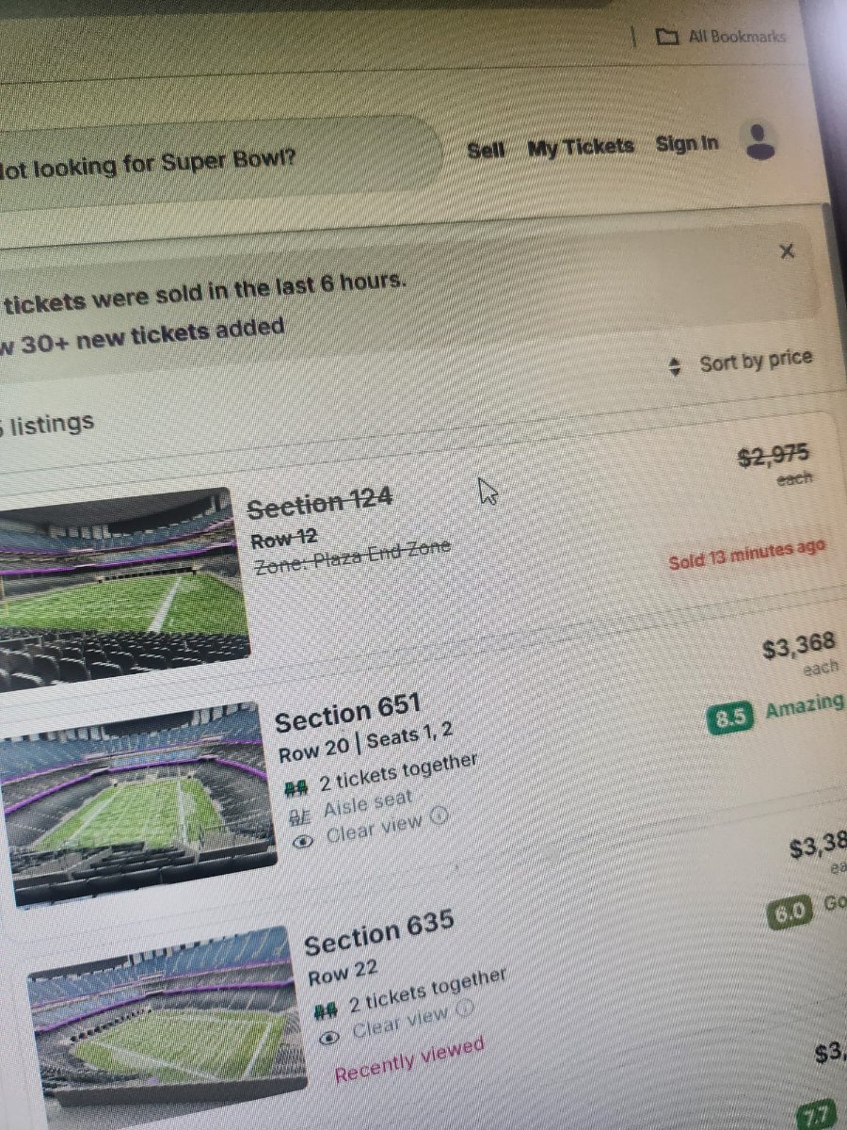
Task: Select the Section 635 listing title
Action: coord(379,932)
